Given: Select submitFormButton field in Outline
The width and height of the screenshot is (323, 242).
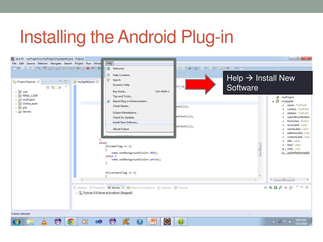Looking at the screenshot, I should click(x=296, y=117).
